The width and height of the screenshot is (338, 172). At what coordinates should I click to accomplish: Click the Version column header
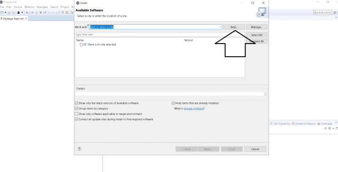click(212, 40)
